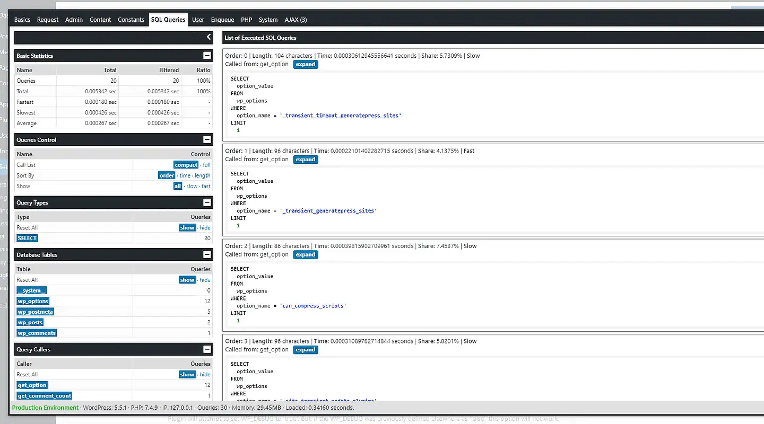The height and width of the screenshot is (424, 764).
Task: Collapse the Queries Control panel
Action: pyautogui.click(x=206, y=139)
